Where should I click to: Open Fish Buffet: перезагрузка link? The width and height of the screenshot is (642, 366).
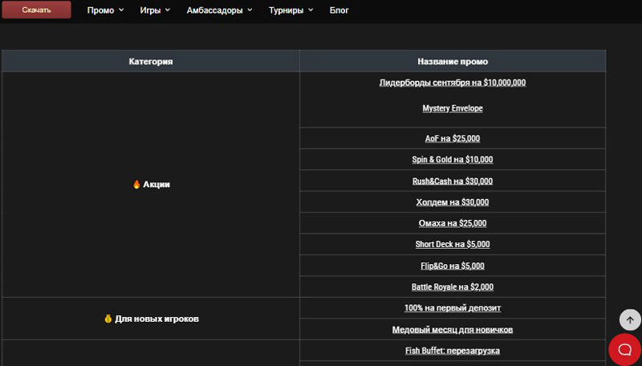pos(452,351)
